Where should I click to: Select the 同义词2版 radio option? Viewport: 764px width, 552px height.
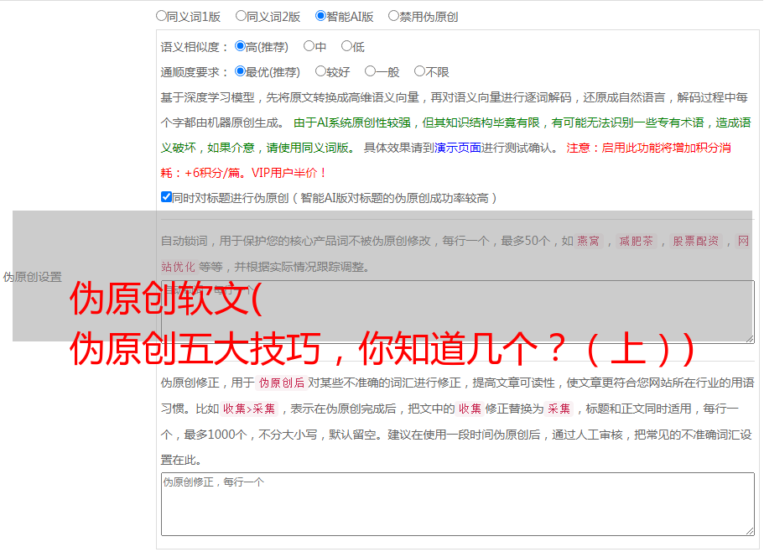click(241, 16)
